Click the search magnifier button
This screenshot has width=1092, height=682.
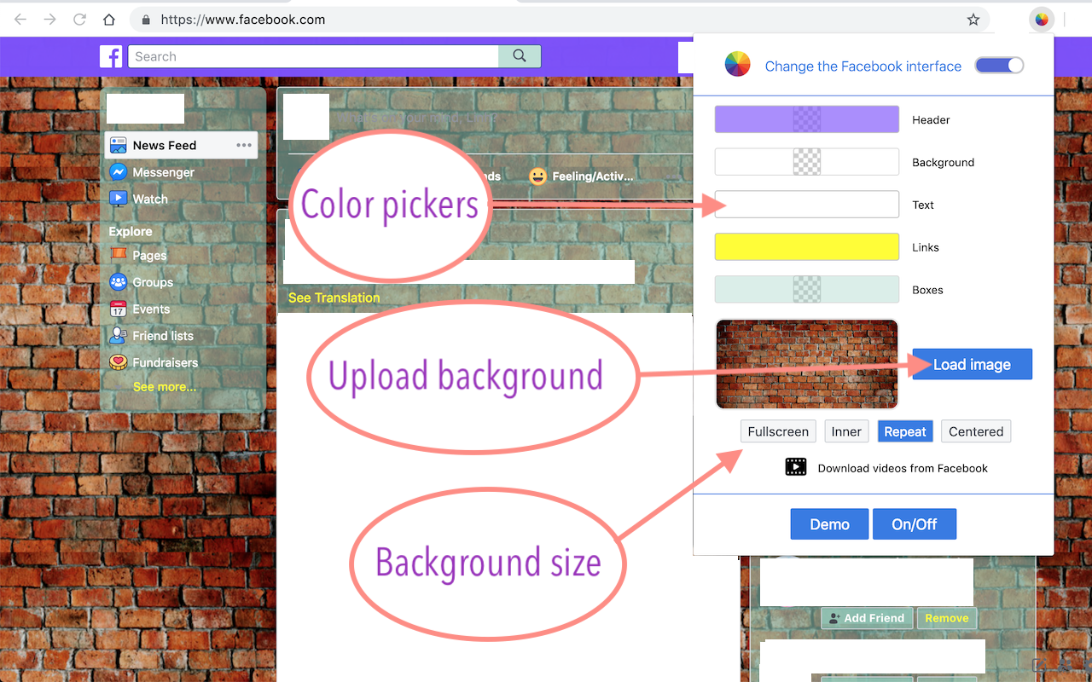[520, 56]
